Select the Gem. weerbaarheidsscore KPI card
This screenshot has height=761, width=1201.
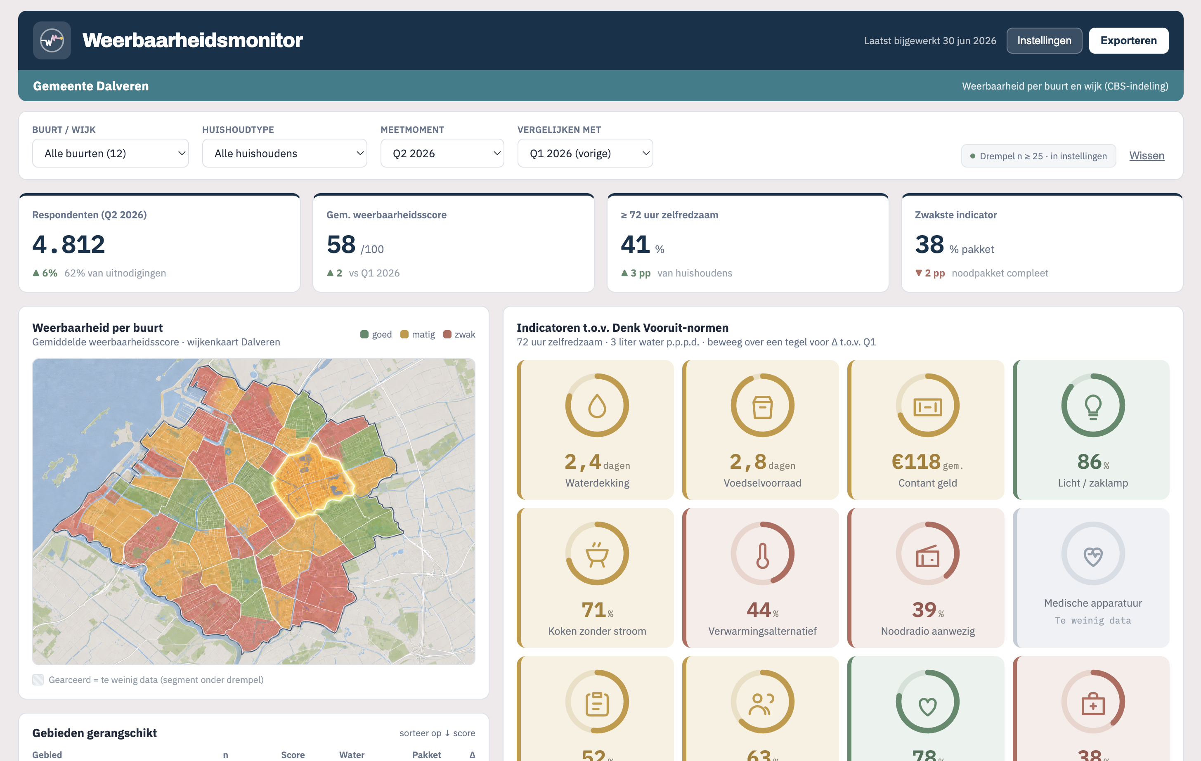pyautogui.click(x=454, y=243)
